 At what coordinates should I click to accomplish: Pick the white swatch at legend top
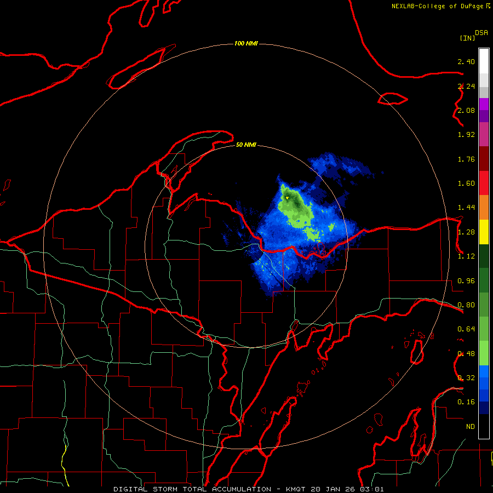click(484, 61)
